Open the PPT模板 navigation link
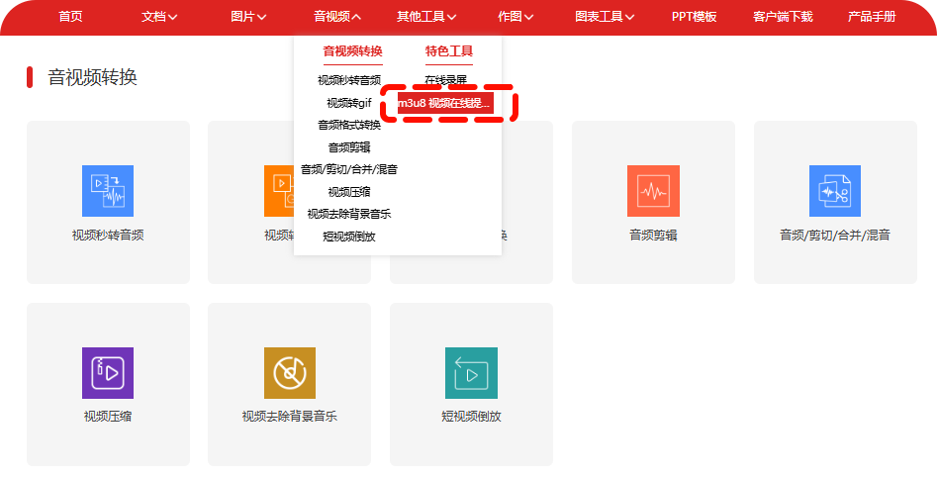Image resolution: width=937 pixels, height=477 pixels. tap(694, 17)
